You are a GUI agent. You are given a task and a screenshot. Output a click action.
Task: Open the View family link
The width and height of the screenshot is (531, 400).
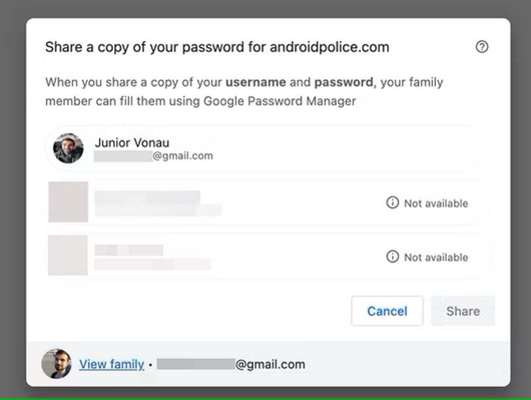(x=112, y=364)
